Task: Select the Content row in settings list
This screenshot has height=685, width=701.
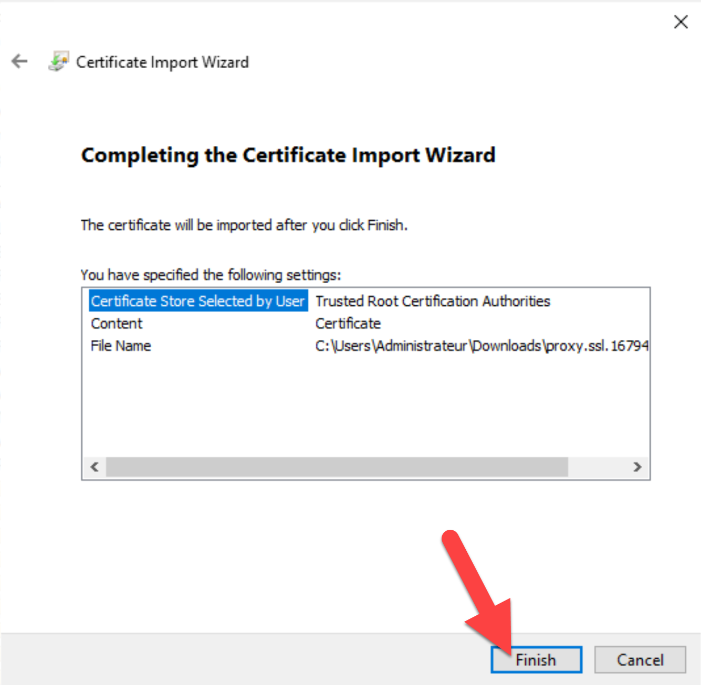Action: [117, 324]
